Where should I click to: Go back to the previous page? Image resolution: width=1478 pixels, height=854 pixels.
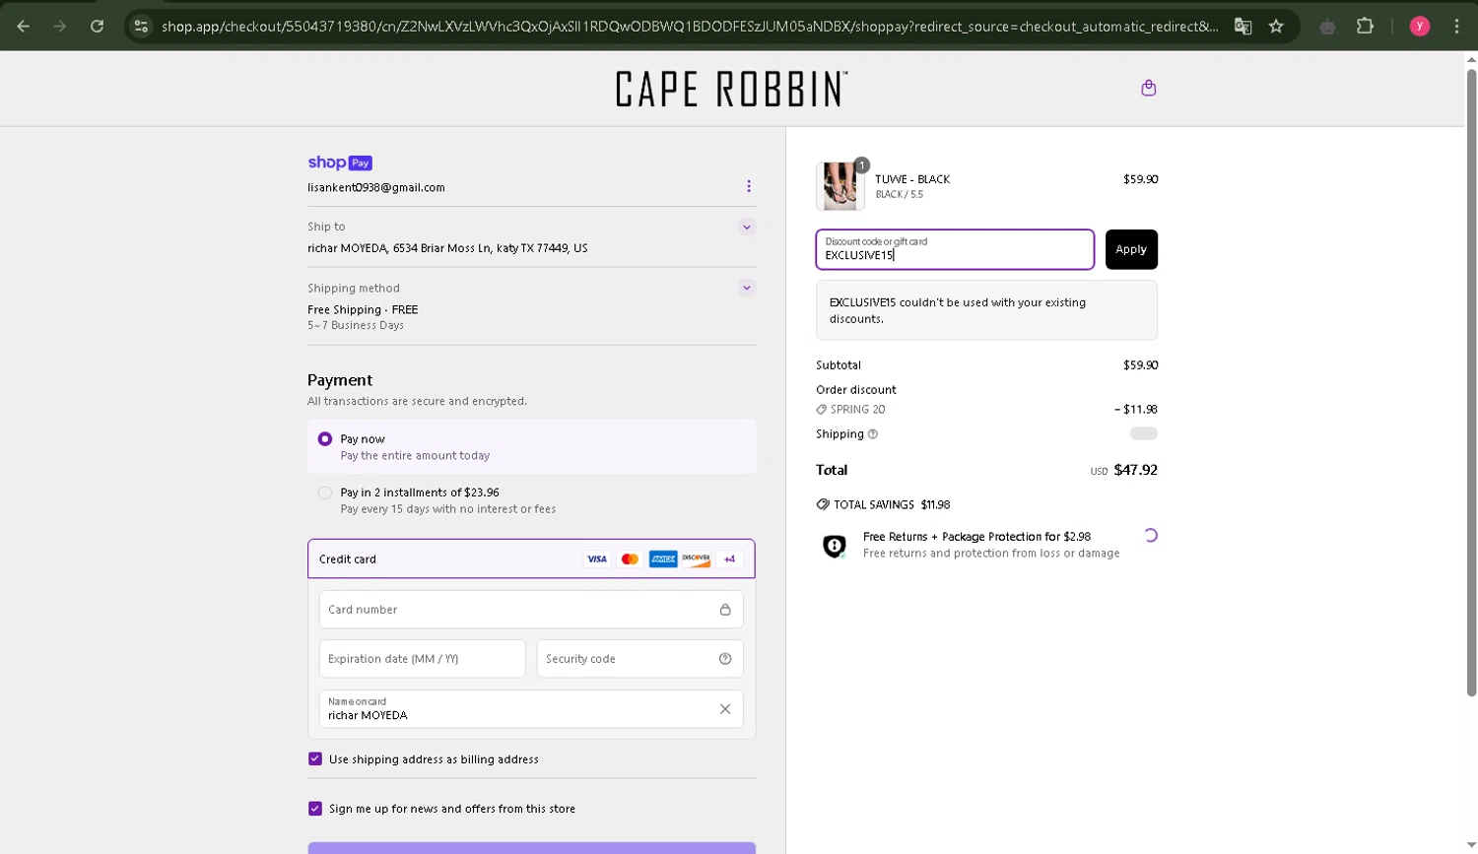[x=24, y=27]
